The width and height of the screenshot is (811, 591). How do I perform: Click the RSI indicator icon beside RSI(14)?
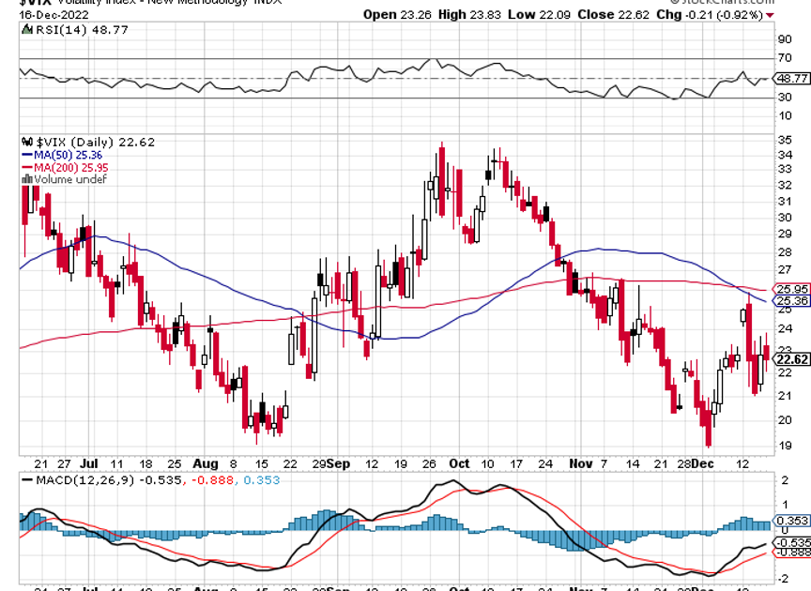tap(25, 30)
